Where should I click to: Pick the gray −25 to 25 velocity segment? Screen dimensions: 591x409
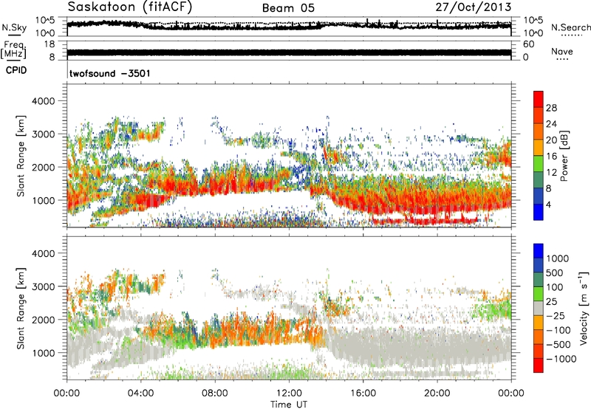tap(539, 308)
